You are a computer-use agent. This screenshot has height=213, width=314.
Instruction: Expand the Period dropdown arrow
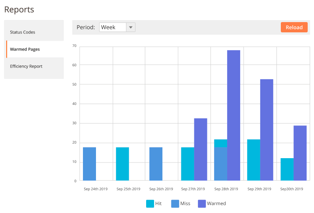[x=131, y=27]
